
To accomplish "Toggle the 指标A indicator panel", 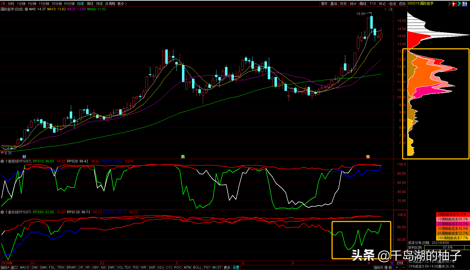I will [x=5, y=267].
